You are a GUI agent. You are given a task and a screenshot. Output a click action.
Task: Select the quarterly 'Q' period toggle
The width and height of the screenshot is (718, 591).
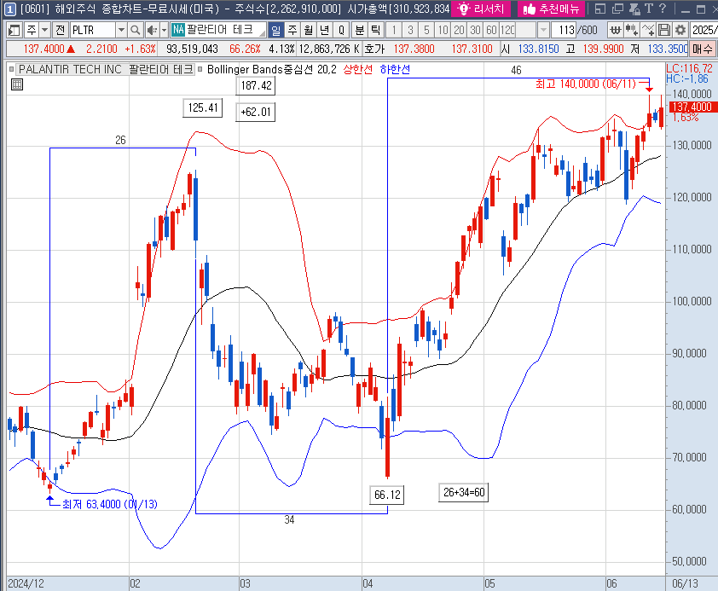coord(341,31)
